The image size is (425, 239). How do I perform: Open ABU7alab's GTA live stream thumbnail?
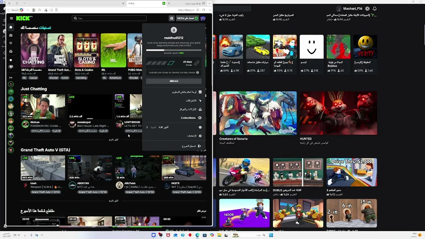(137, 168)
